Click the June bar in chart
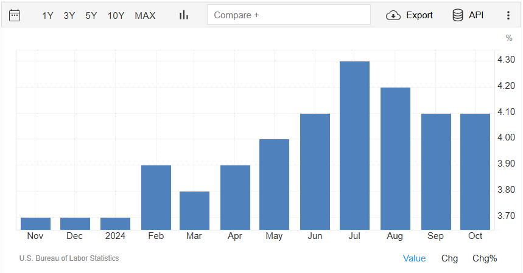This screenshot has height=273, width=523. tap(315, 172)
